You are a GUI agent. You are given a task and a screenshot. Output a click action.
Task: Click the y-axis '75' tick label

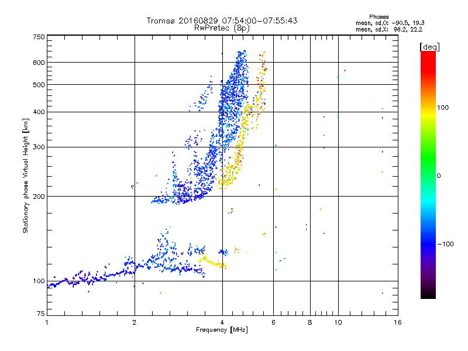click(x=41, y=314)
